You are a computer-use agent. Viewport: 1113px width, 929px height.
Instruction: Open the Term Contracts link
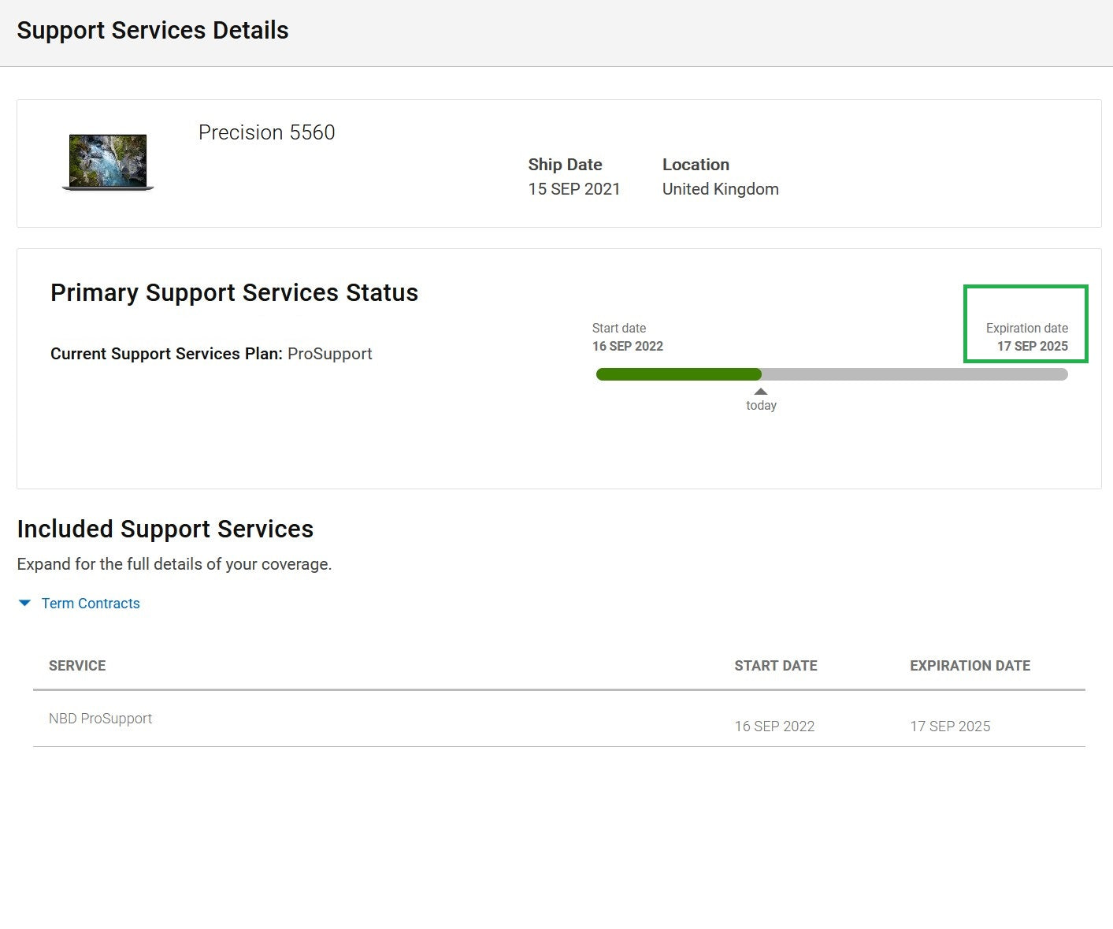91,604
